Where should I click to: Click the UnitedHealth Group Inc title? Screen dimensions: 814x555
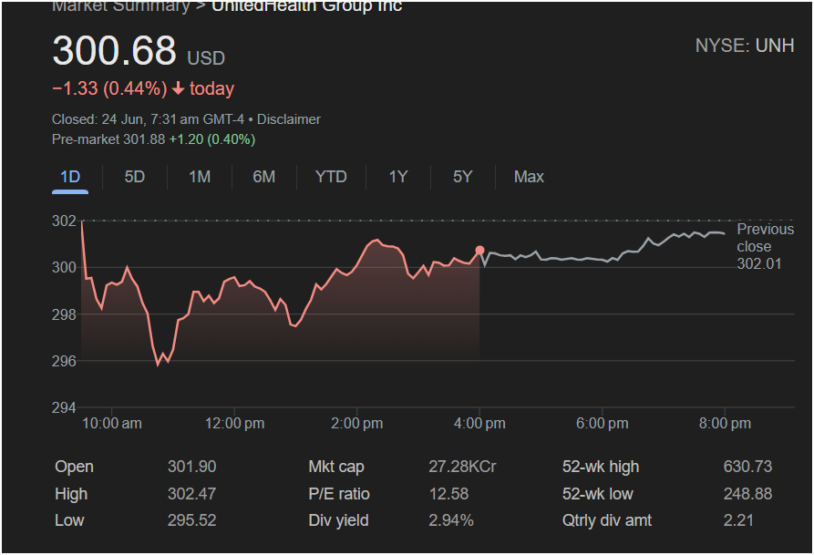(x=307, y=6)
